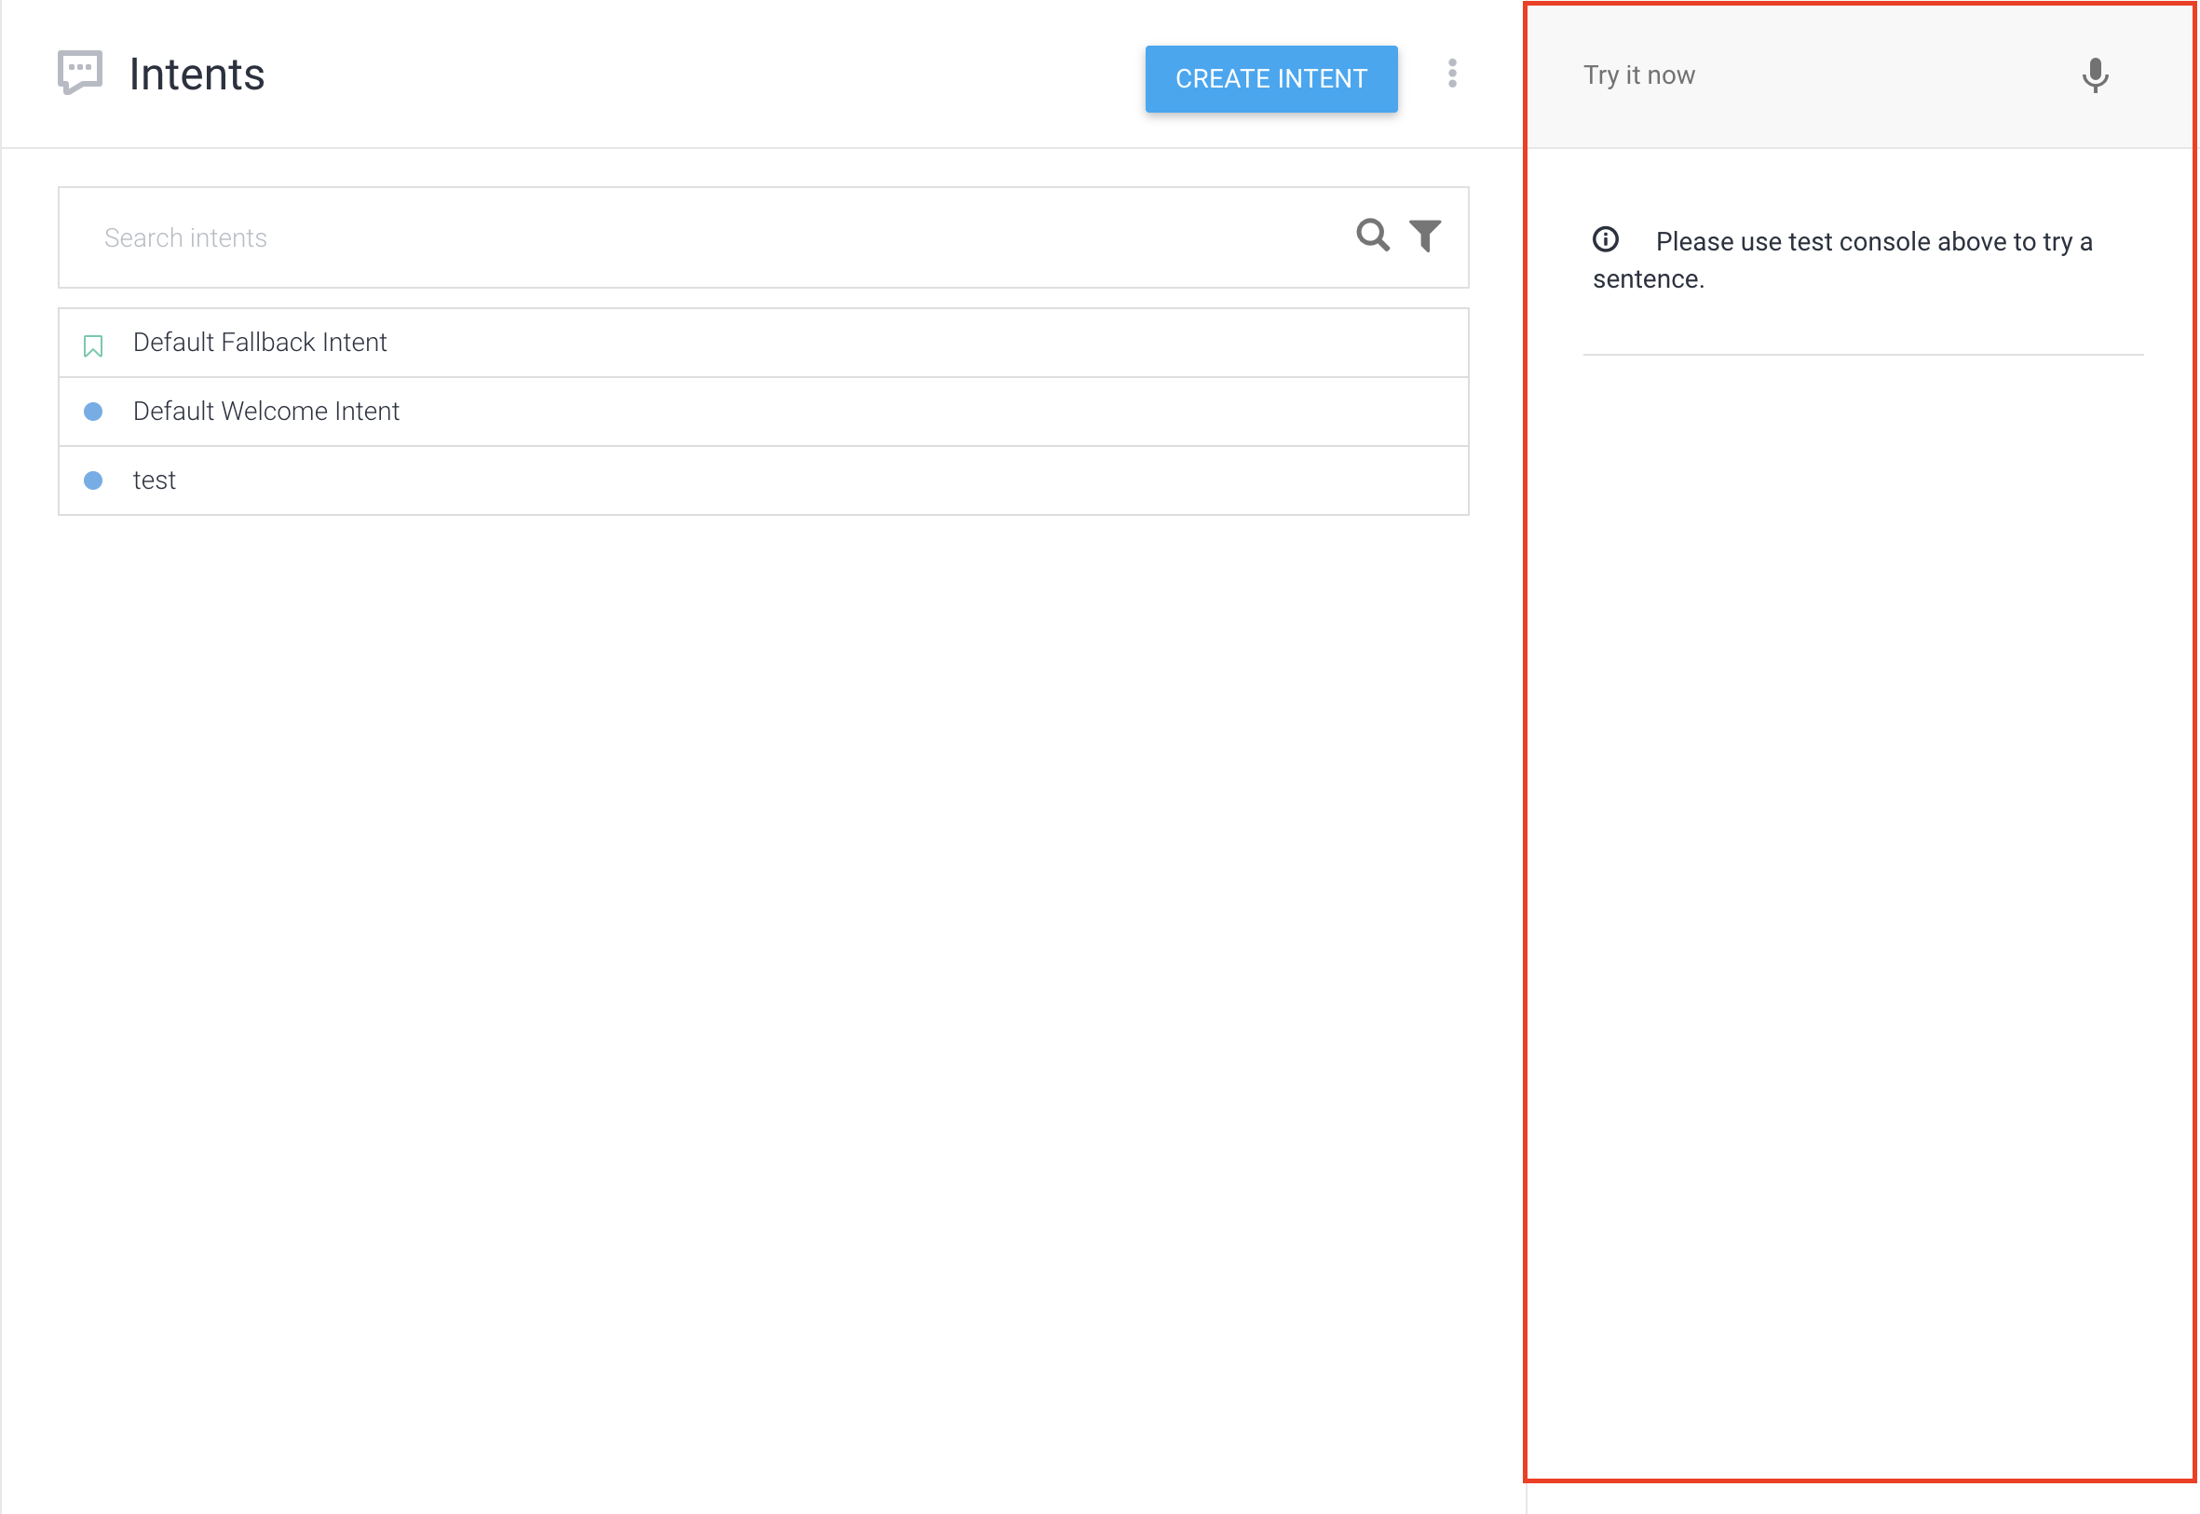The image size is (2200, 1514).
Task: Open the three-dot more options menu
Action: [1452, 74]
